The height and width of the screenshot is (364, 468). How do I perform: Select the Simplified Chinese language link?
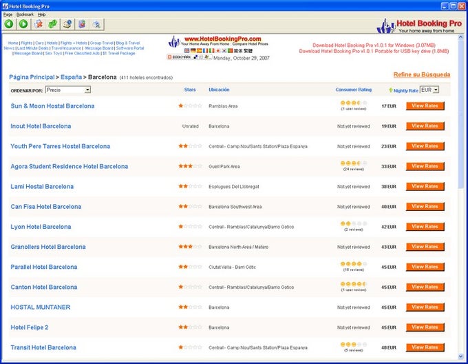coord(239,51)
